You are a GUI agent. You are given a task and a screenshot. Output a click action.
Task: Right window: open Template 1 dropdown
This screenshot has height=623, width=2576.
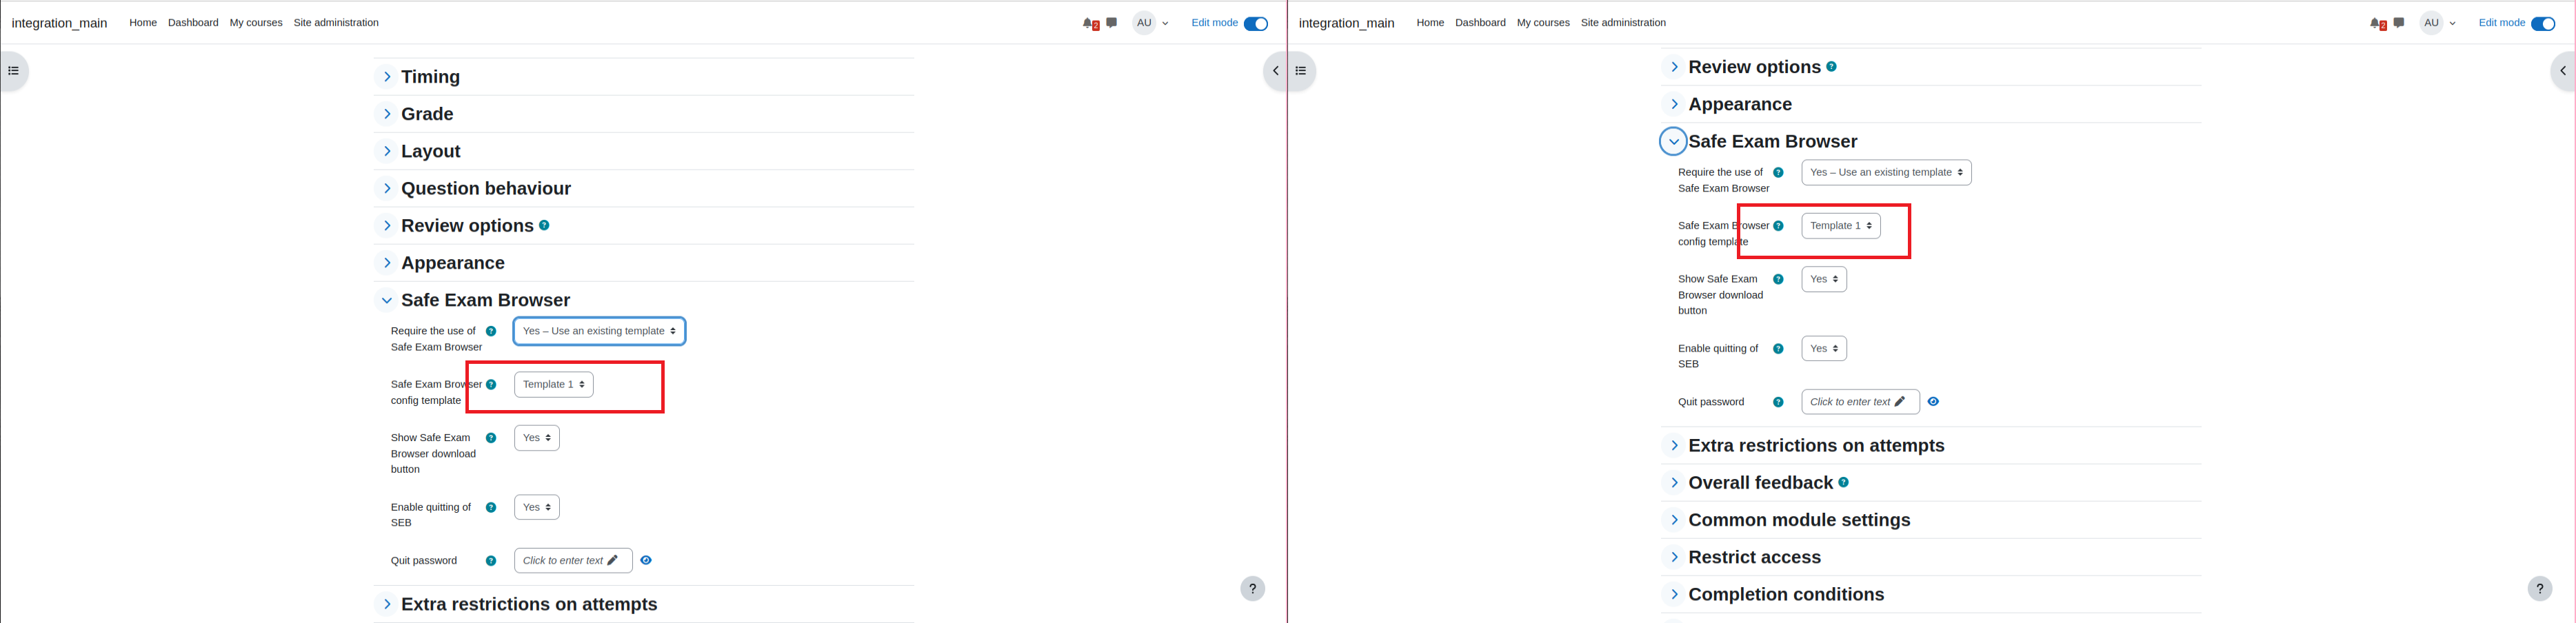(x=1841, y=226)
